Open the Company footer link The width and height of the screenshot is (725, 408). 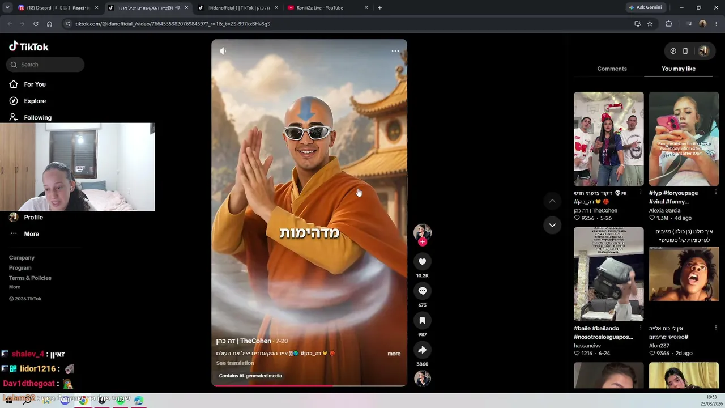pyautogui.click(x=22, y=258)
